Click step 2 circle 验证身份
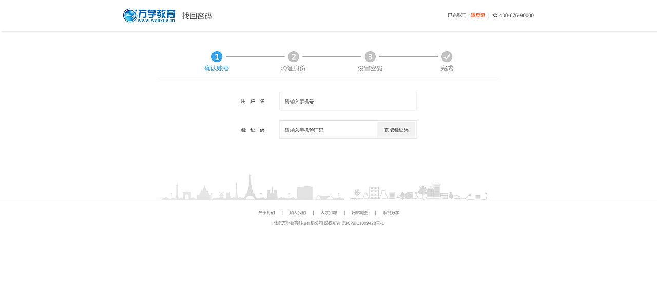 [293, 57]
